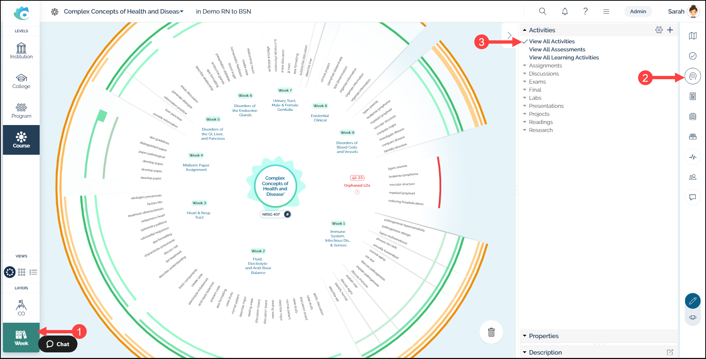
Task: Open the help question mark
Action: pos(586,11)
